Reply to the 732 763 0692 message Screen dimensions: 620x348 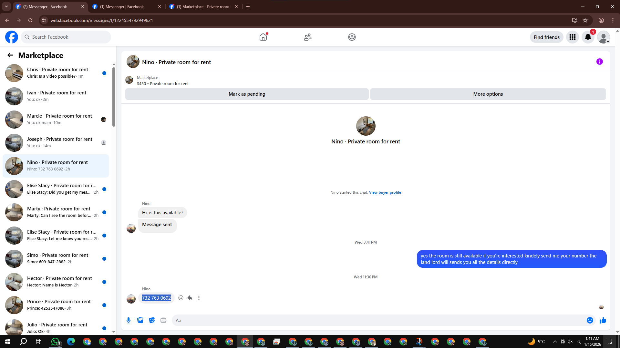click(190, 298)
